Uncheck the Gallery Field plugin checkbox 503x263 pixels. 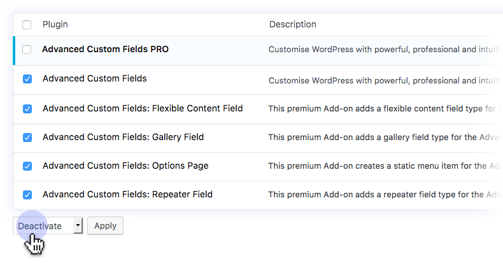tap(27, 138)
